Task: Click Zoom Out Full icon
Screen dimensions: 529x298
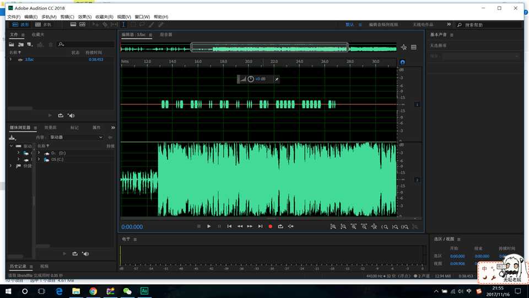Action: [374, 227]
